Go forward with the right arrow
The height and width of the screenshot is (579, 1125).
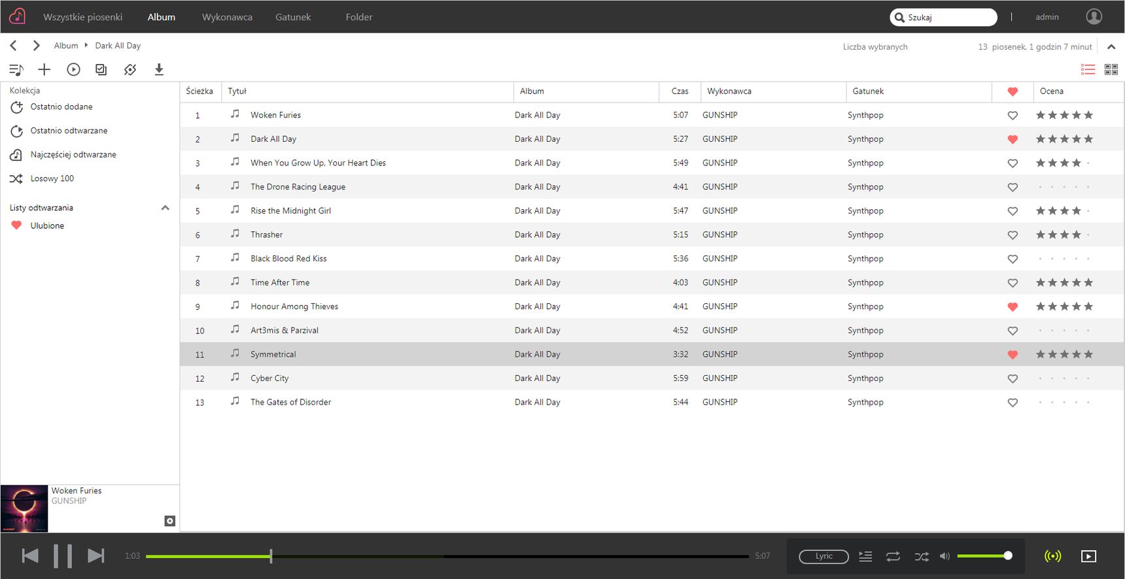37,46
